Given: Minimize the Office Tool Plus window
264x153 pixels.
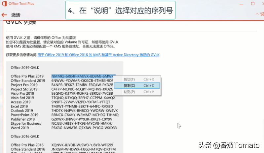Looking at the screenshot, I should [242, 4].
